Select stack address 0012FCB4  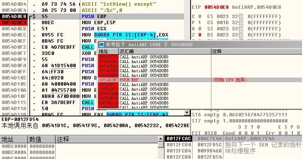click(179, 151)
